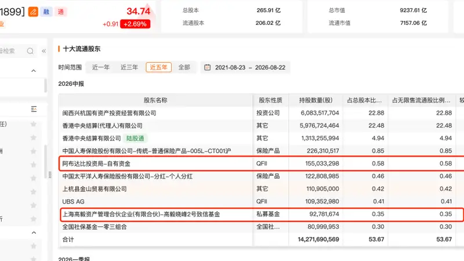Image resolution: width=464 pixels, height=261 pixels.
Task: Click holding value 6,083,517,704
Action: click(320, 113)
